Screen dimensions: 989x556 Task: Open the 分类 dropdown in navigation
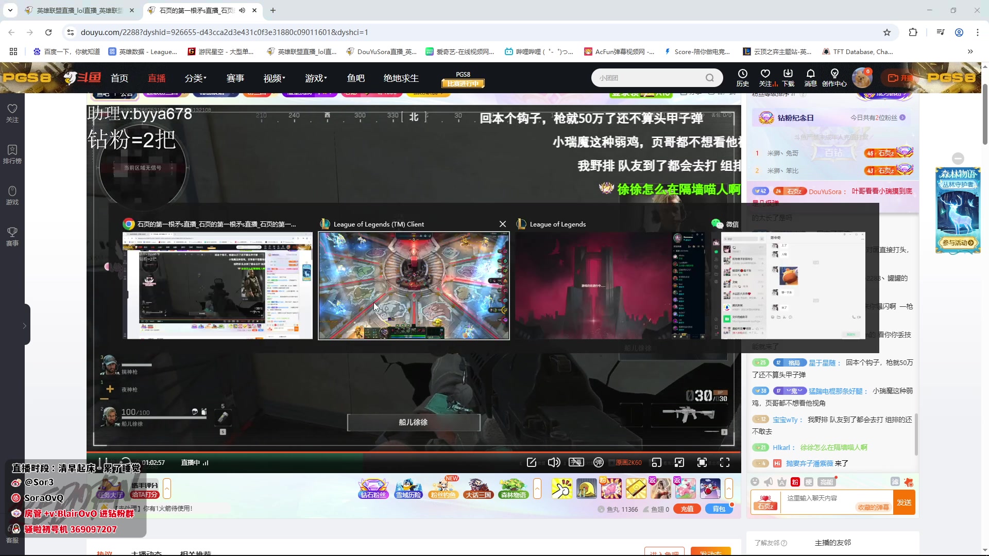[x=196, y=78]
